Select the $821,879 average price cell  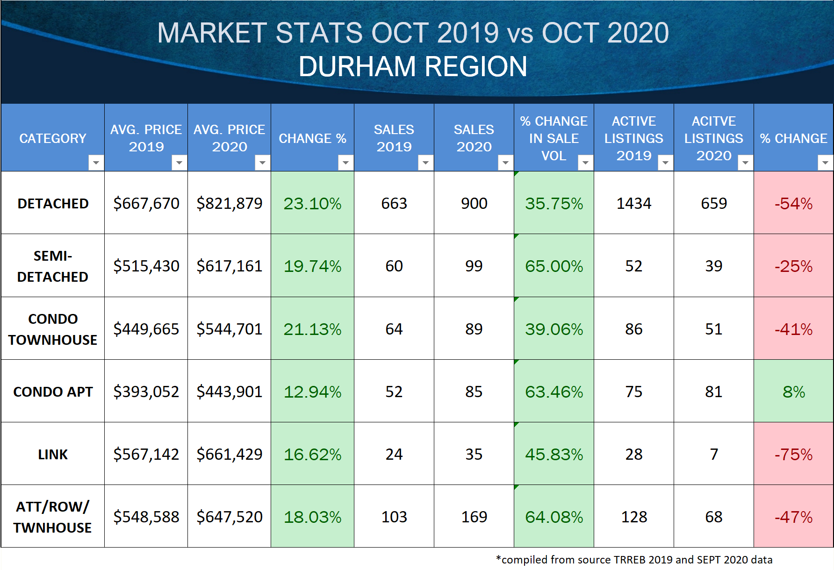coord(229,203)
